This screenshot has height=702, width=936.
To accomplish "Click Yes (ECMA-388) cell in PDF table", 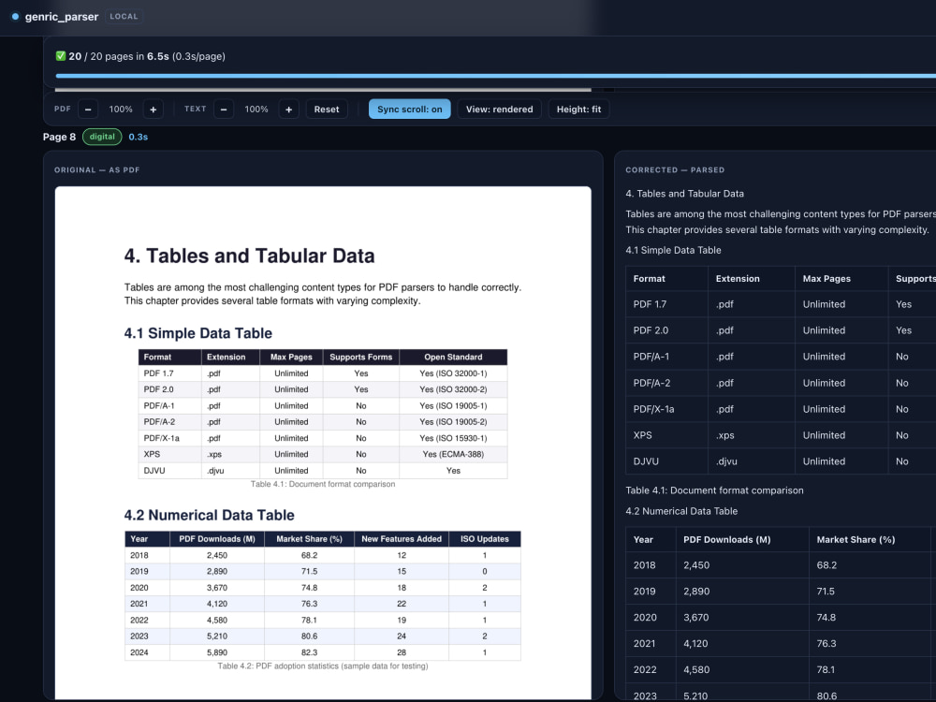I will pos(453,454).
